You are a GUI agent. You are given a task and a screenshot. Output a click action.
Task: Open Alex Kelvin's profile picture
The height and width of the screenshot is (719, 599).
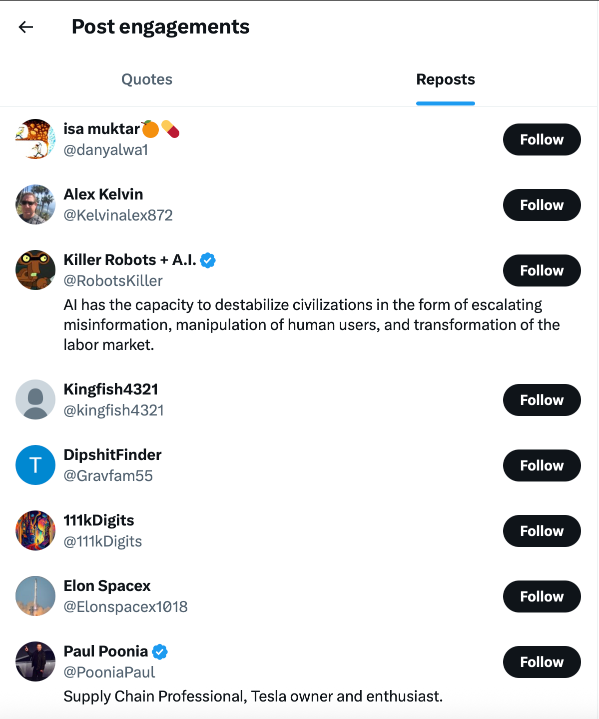(35, 204)
